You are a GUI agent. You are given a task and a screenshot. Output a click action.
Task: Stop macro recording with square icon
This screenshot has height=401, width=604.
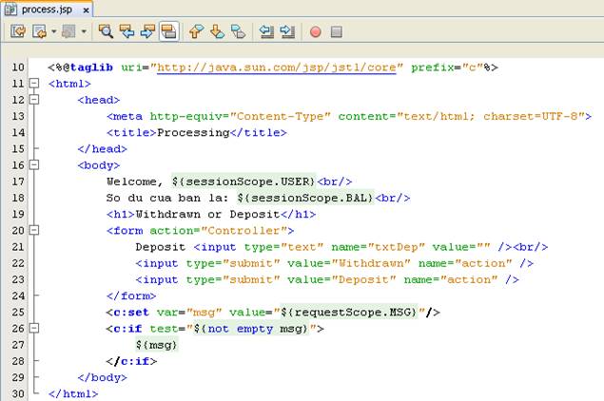337,31
